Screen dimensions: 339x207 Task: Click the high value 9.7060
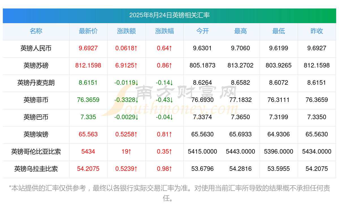(x=240, y=48)
